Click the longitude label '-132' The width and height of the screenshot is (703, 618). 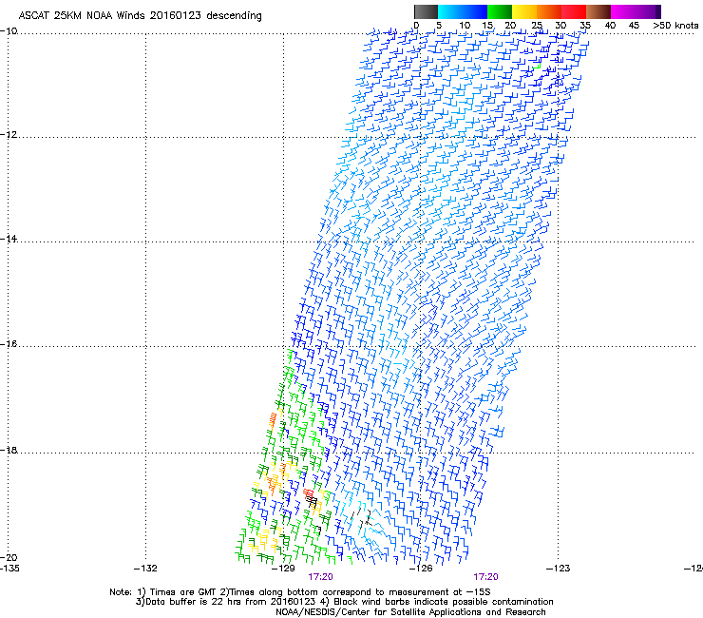[x=145, y=569]
